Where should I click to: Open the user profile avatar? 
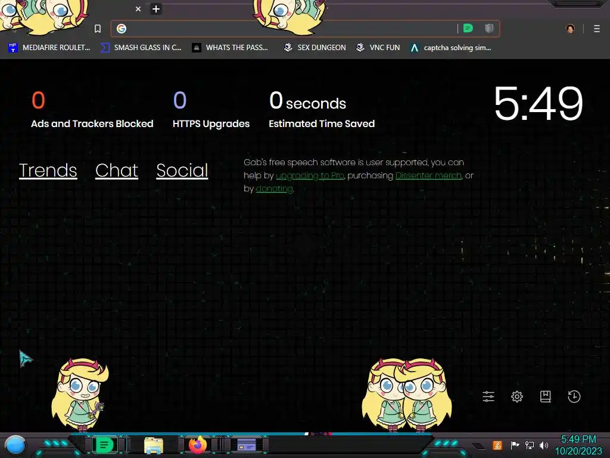click(x=570, y=29)
